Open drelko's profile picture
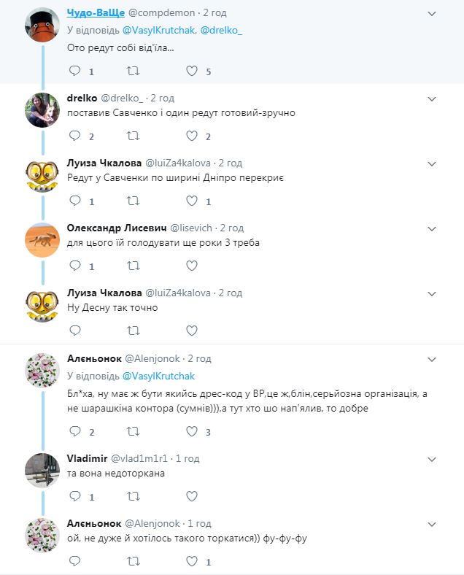Screen dimensions: 464x575 [x=42, y=109]
